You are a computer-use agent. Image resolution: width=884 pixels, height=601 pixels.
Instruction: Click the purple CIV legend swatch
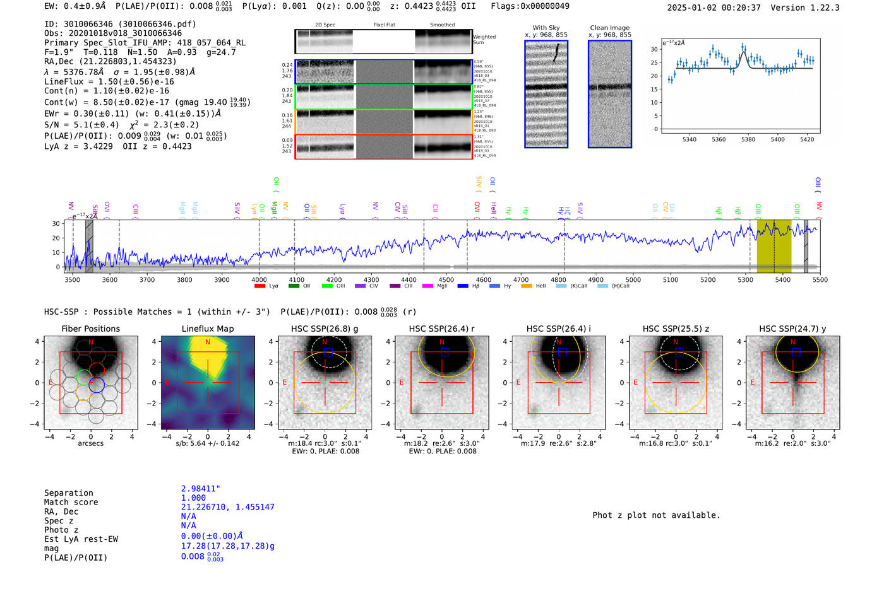360,286
